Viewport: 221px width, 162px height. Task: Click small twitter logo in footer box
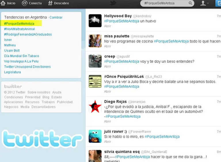13,86
